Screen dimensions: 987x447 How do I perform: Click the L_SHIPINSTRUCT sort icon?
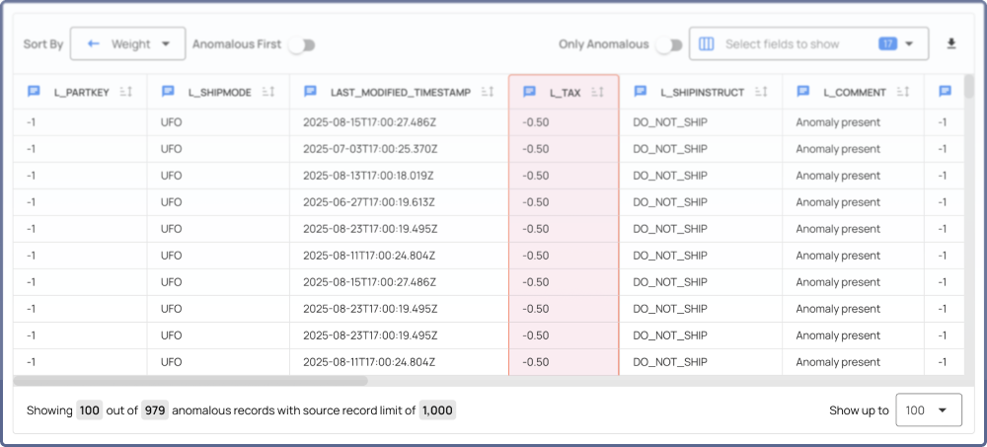point(761,92)
